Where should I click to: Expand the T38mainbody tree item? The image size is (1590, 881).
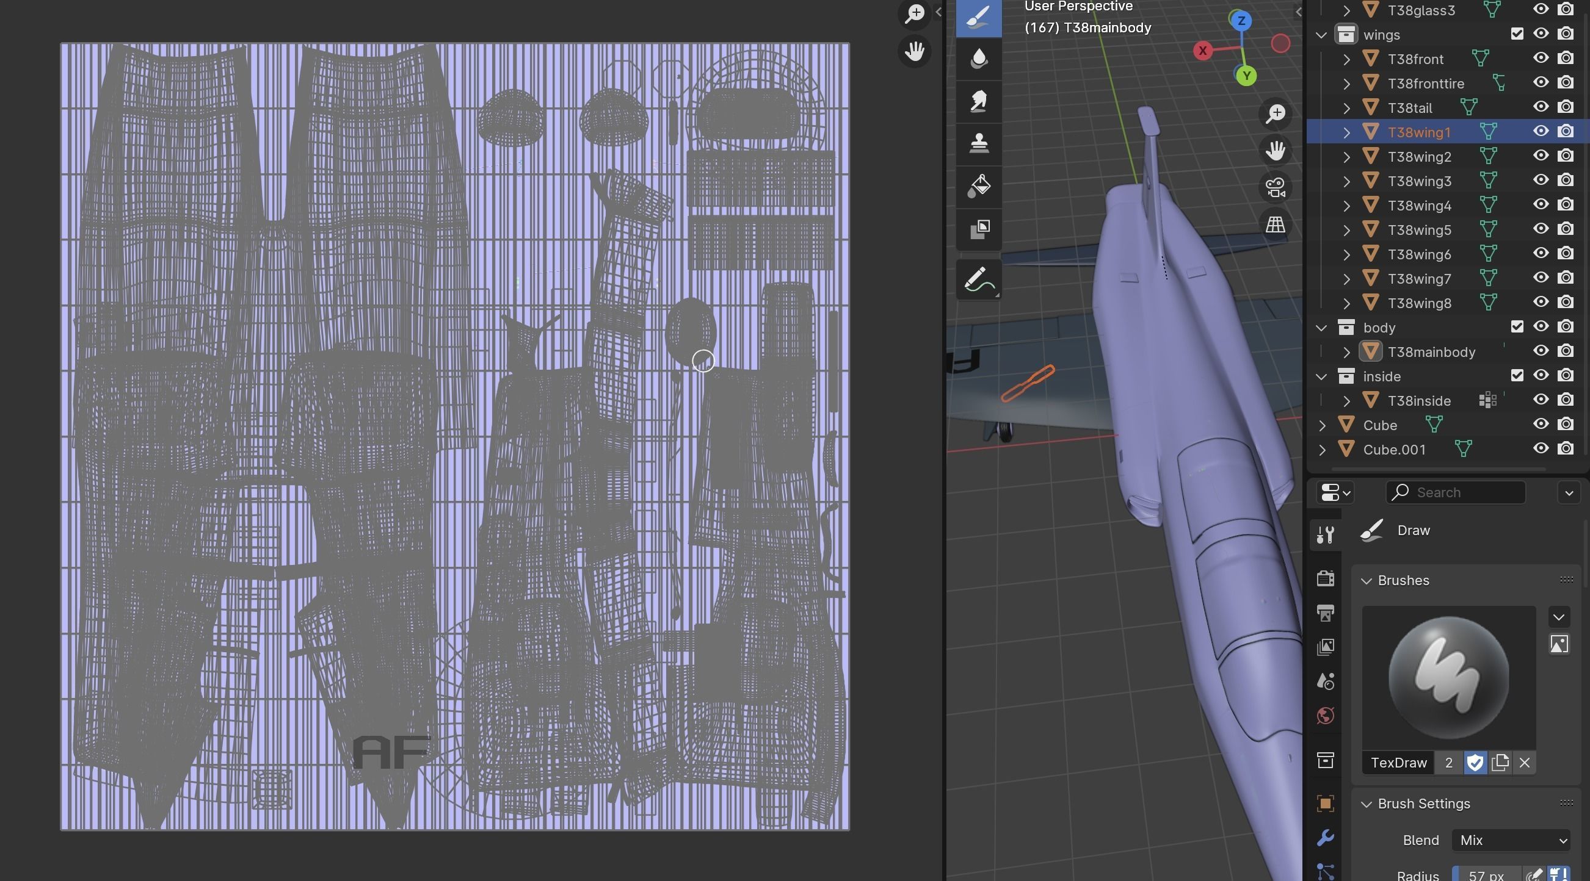point(1347,352)
